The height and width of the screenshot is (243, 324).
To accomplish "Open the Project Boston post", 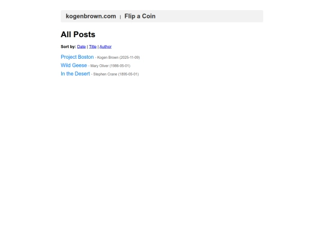I will [77, 57].
